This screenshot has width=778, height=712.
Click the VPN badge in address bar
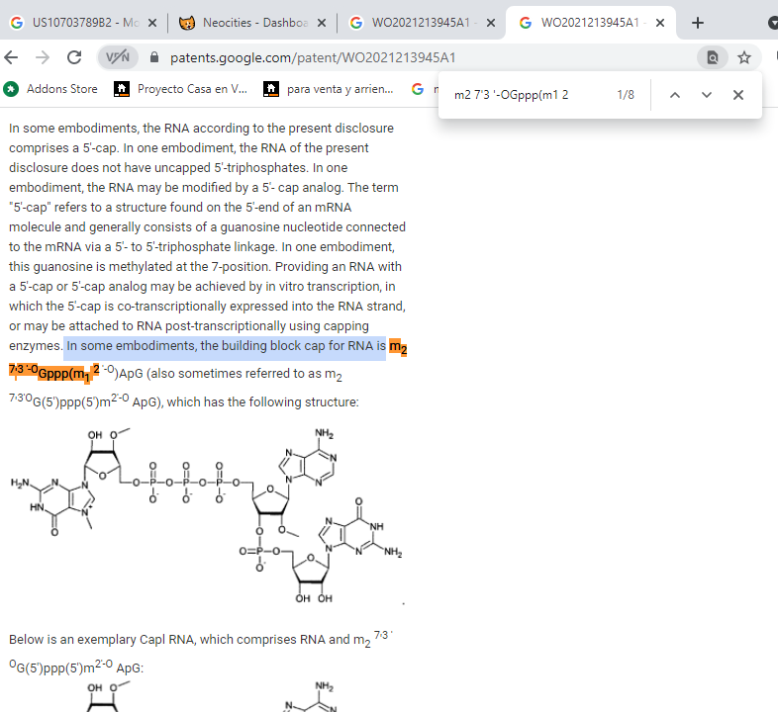(x=118, y=58)
